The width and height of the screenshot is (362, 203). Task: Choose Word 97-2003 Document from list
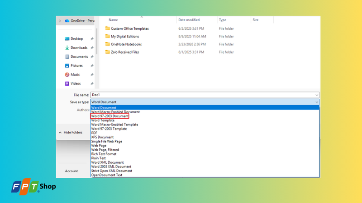click(x=110, y=116)
